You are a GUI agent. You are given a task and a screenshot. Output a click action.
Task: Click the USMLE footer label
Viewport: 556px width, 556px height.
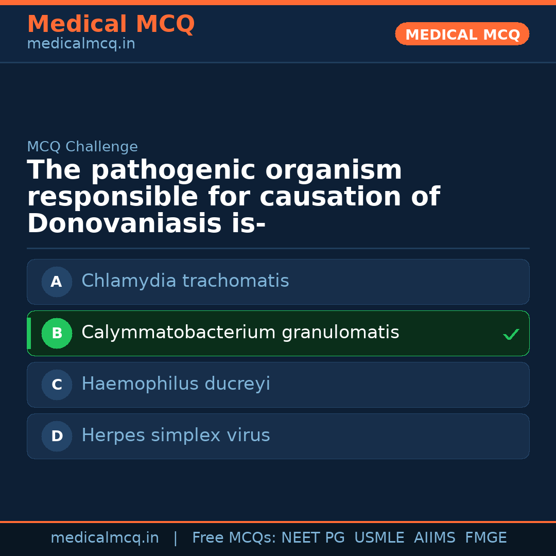click(x=379, y=538)
